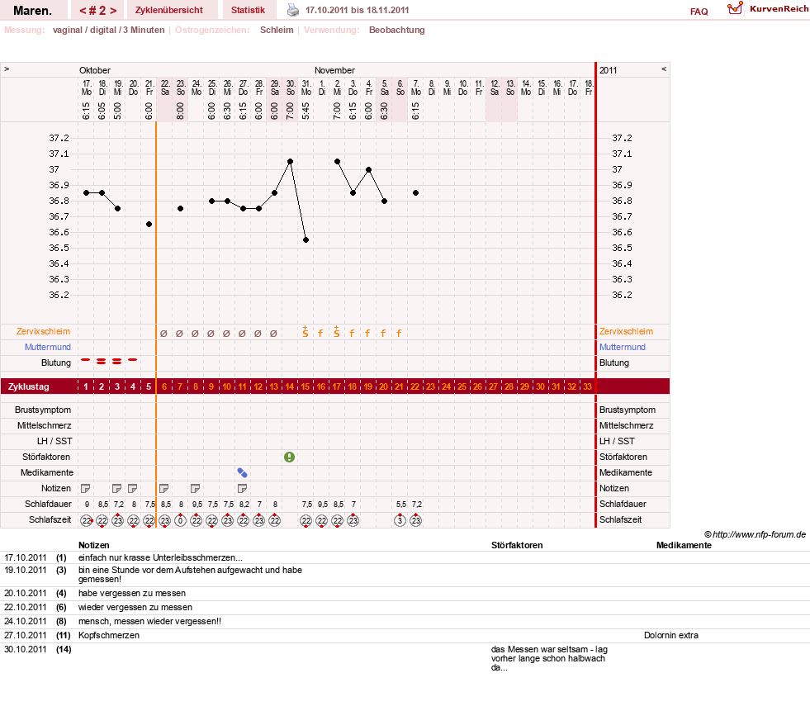Click the S+ mucus symbol on day 17
The image size is (810, 711).
[337, 332]
